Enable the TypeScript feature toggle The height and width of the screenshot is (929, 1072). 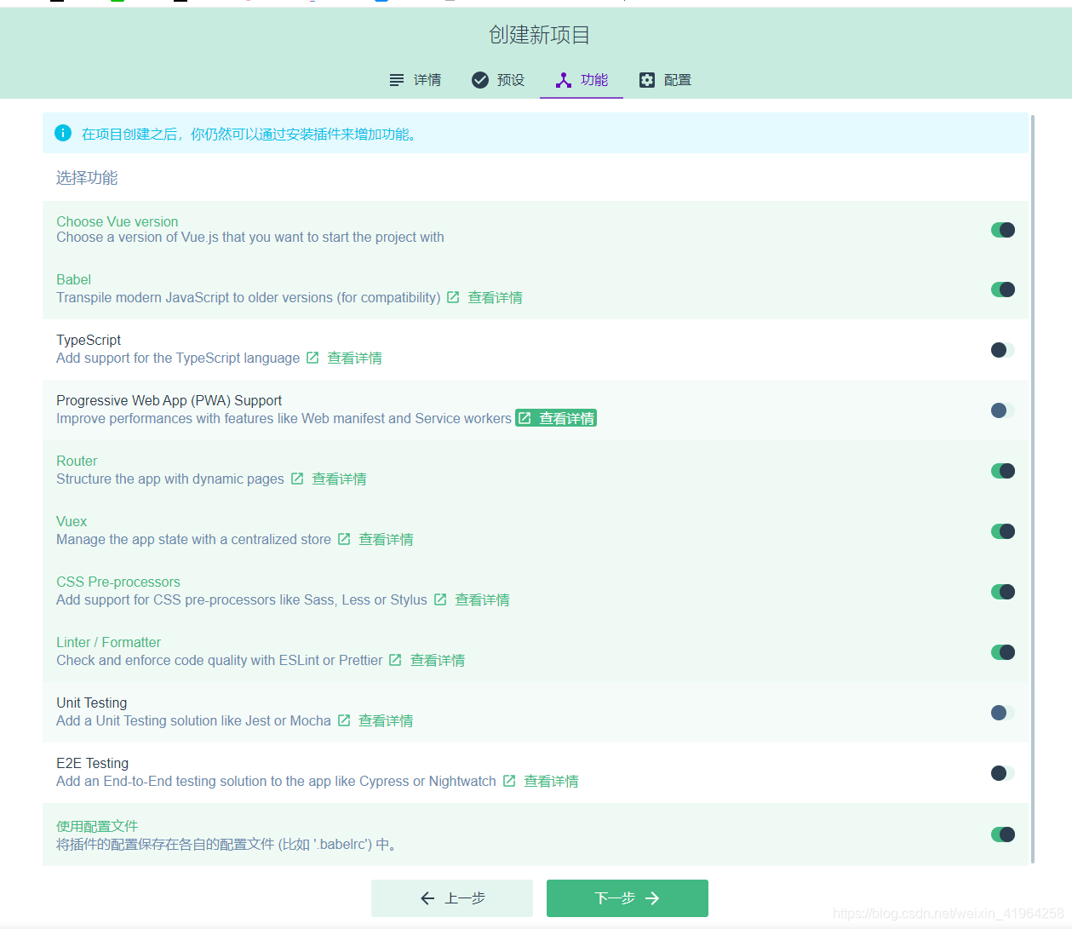1002,349
